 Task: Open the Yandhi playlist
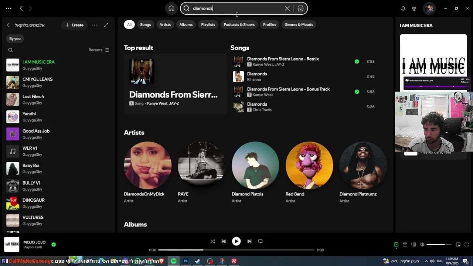pyautogui.click(x=59, y=117)
